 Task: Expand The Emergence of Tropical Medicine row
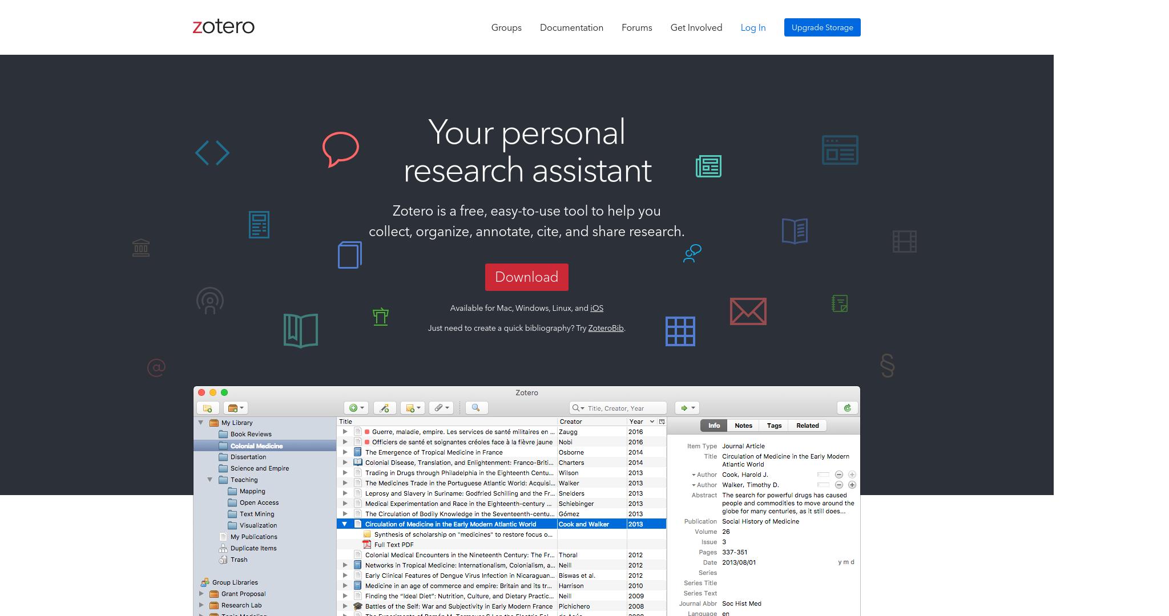click(x=345, y=452)
